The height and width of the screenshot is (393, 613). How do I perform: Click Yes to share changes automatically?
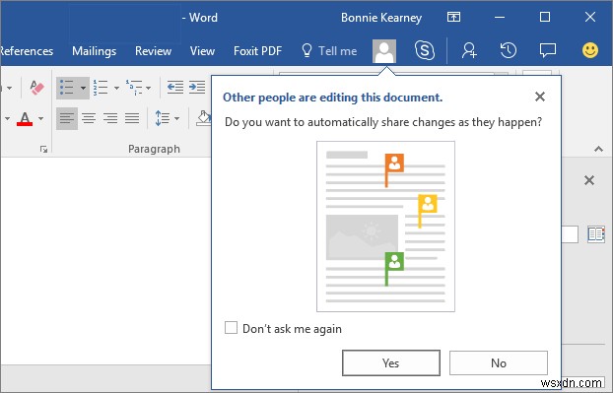click(x=391, y=362)
